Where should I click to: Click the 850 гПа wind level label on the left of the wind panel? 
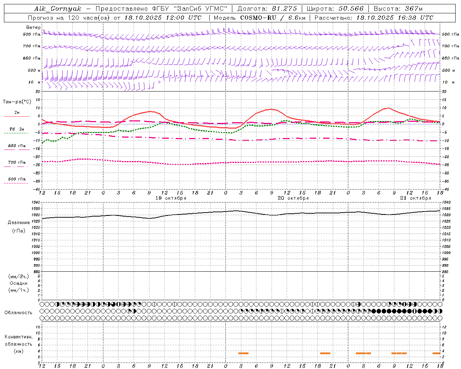coord(32,58)
